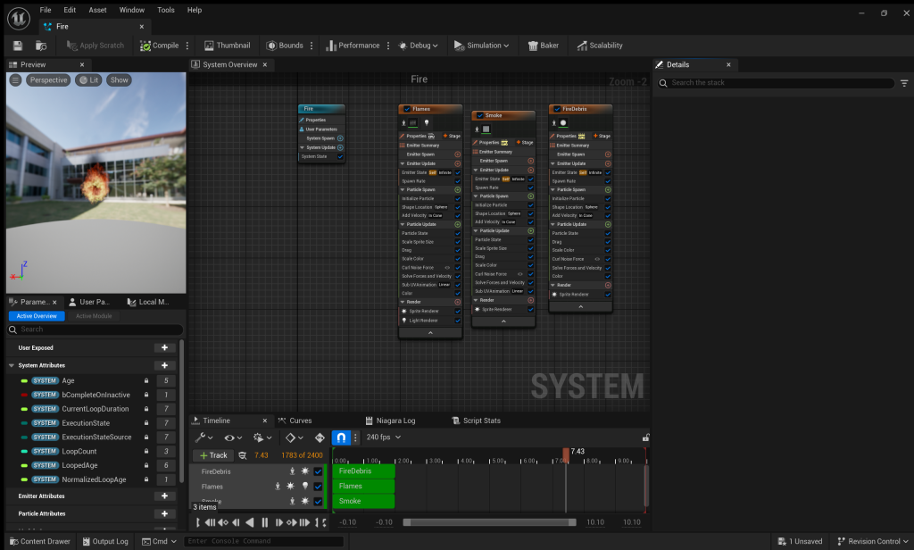The height and width of the screenshot is (550, 914).
Task: Disable the Flames track checkbox in timeline
Action: 319,486
